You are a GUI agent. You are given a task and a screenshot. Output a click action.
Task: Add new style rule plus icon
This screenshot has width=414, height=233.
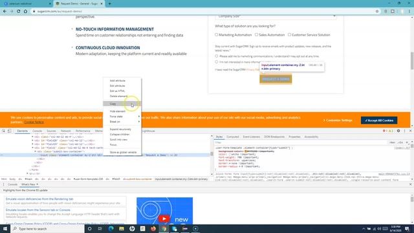click(x=407, y=142)
